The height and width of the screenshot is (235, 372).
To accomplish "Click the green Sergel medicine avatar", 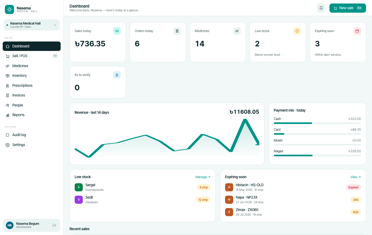I will point(79,187).
